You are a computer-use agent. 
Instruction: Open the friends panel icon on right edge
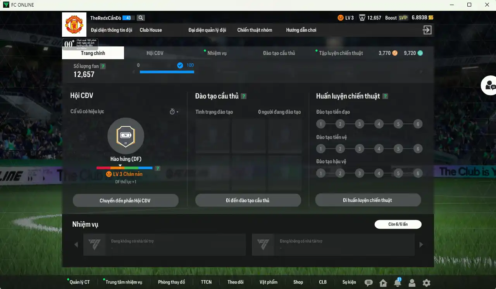point(490,86)
